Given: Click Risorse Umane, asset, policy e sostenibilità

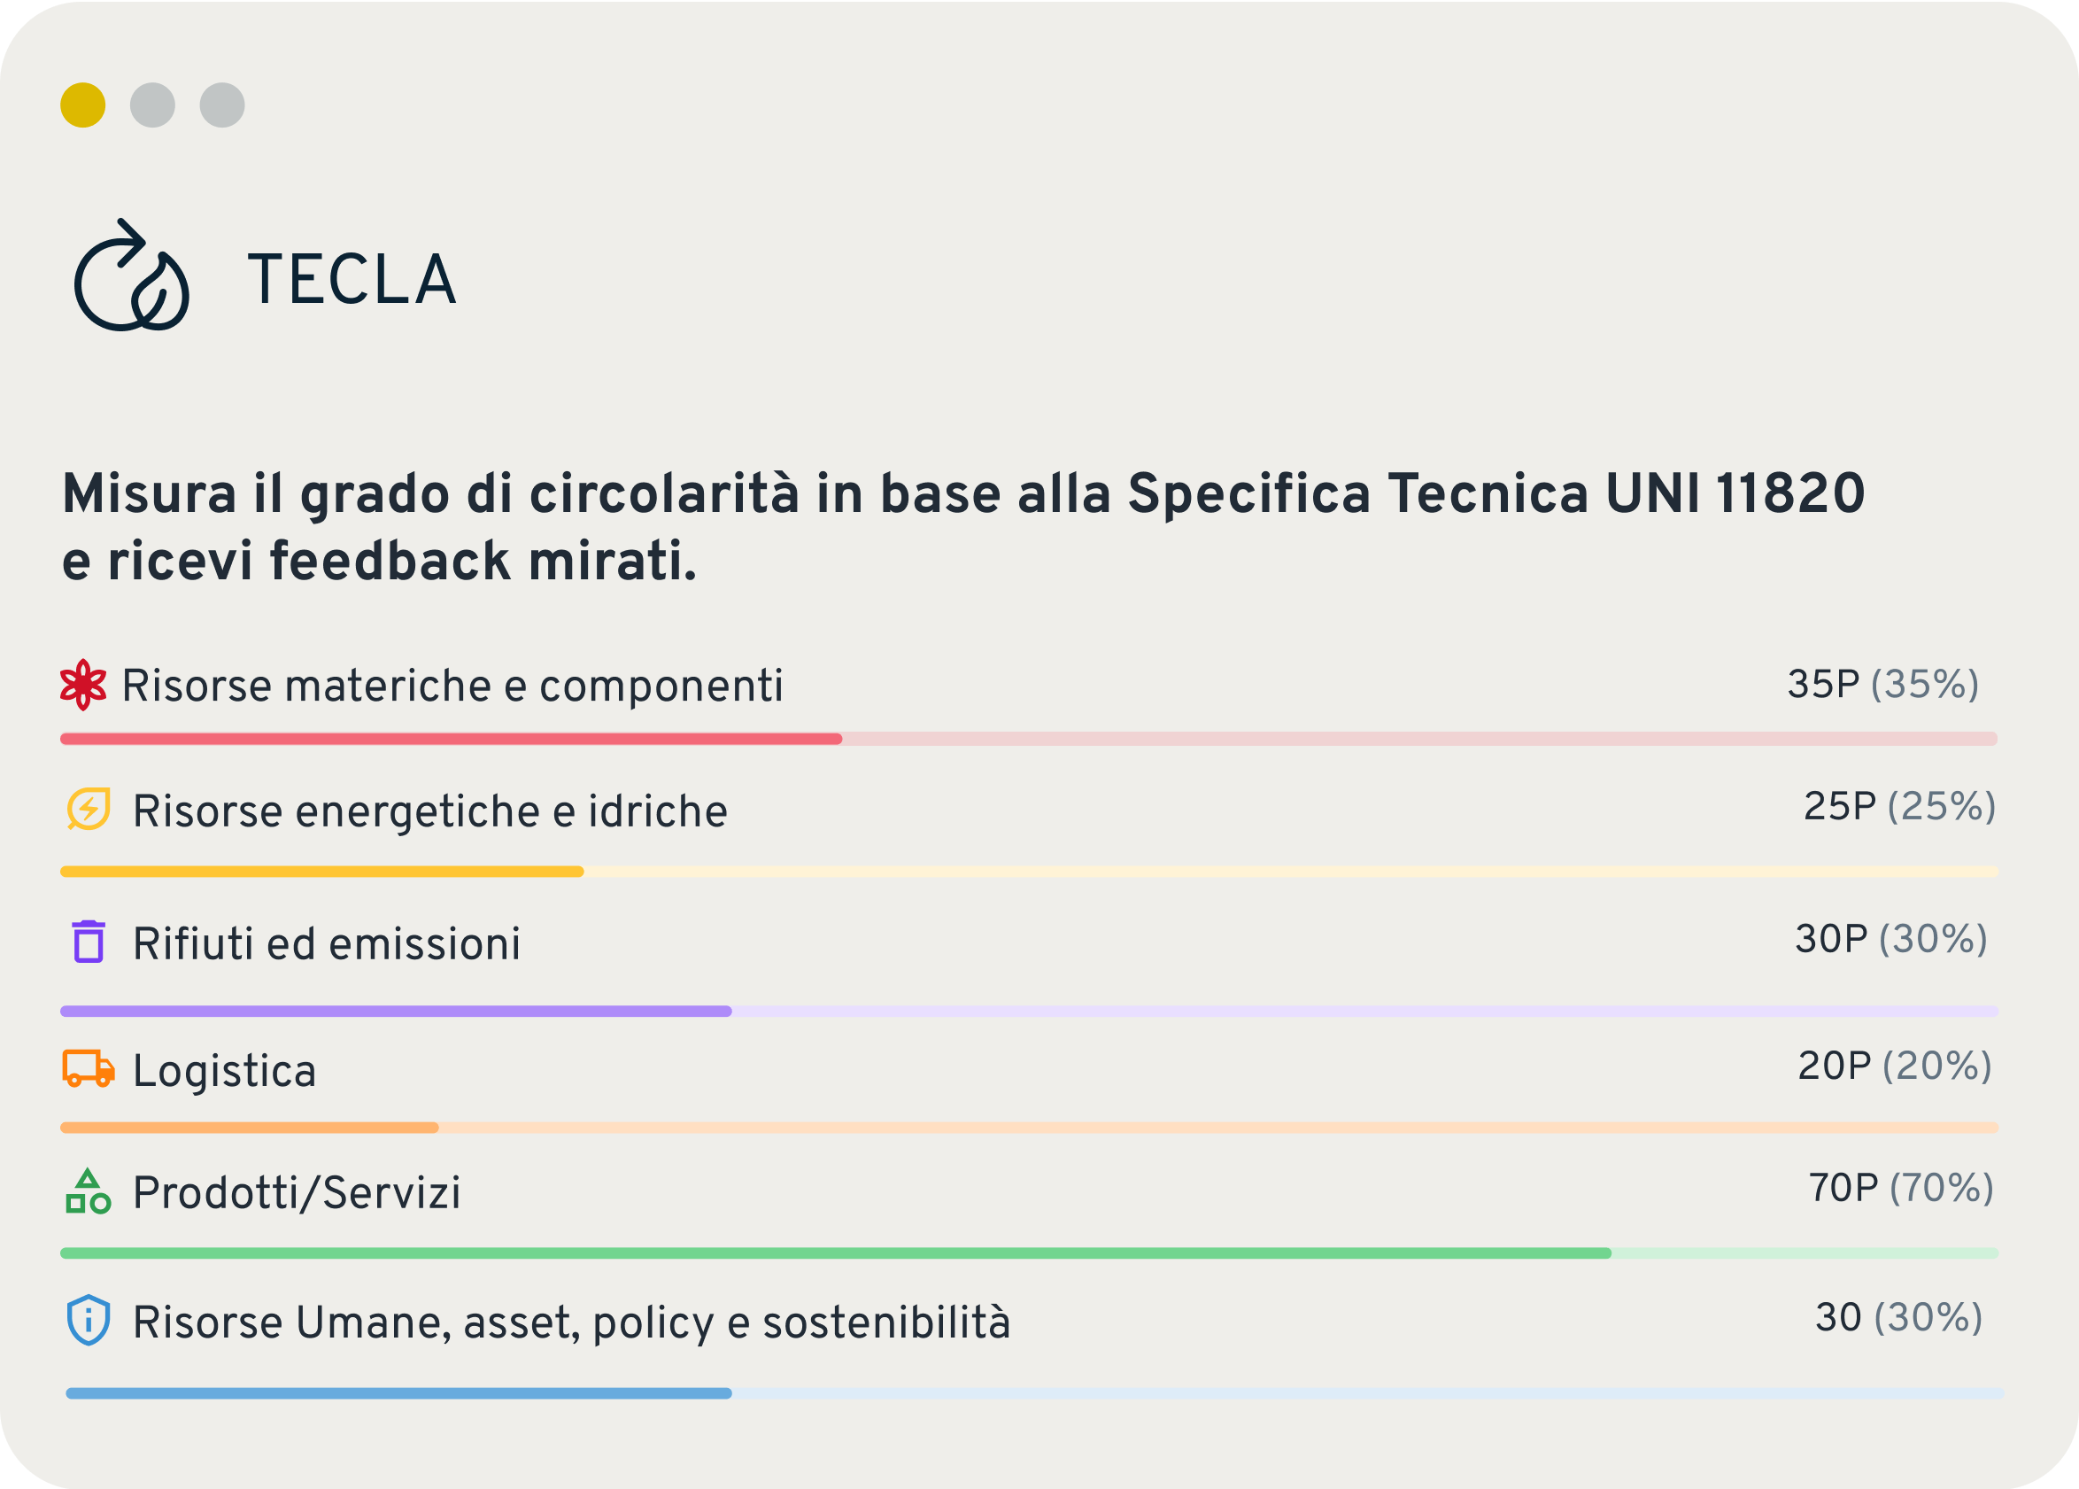Looking at the screenshot, I should coord(572,1323).
